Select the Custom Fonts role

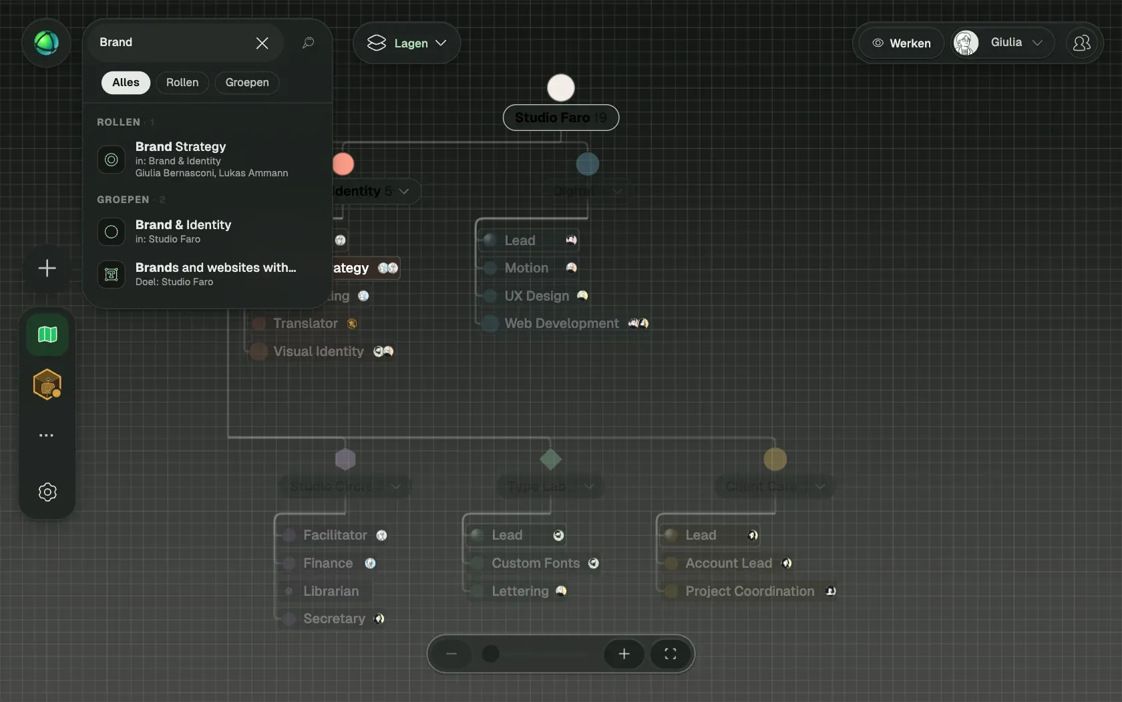click(x=534, y=563)
